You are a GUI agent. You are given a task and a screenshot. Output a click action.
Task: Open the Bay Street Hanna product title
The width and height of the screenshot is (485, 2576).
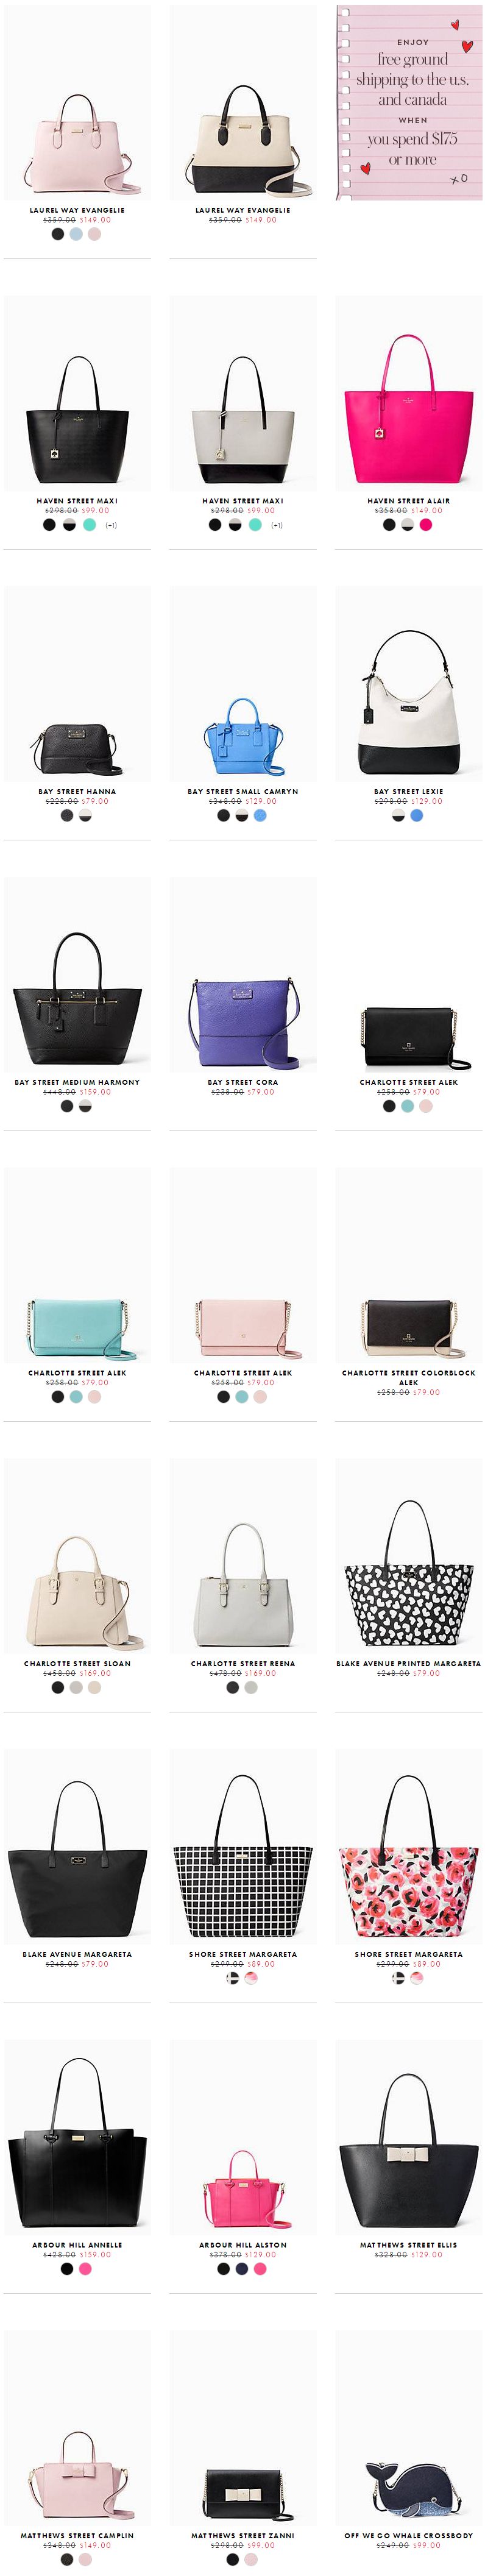pyautogui.click(x=77, y=791)
